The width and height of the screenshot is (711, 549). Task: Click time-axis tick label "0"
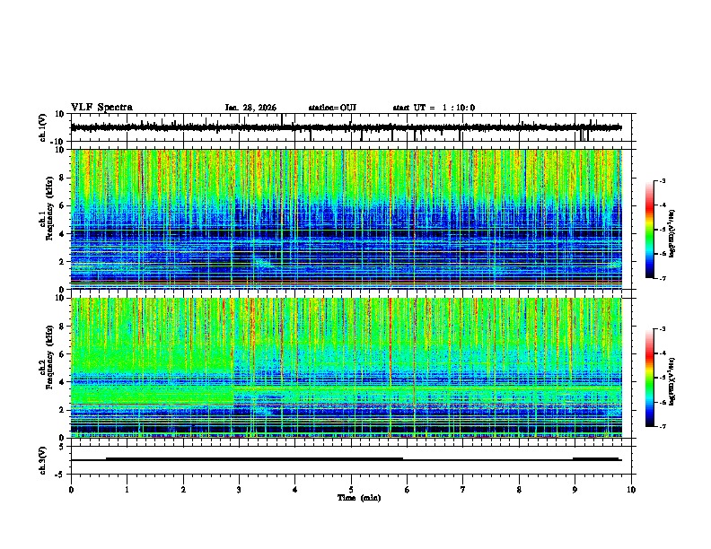71,490
